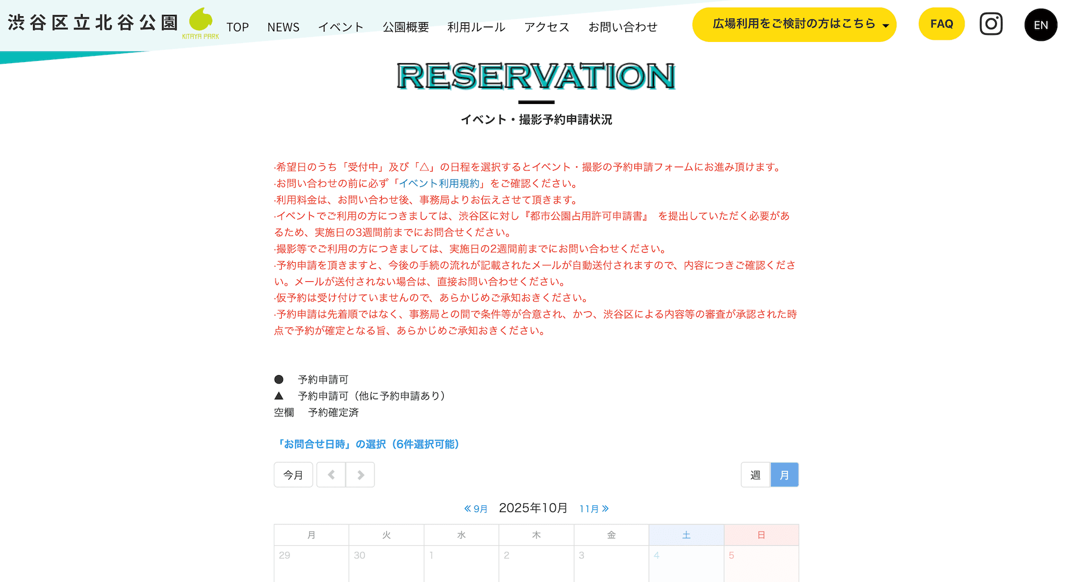Select the 今月 button
Viewport: 1073px width, 582px height.
(293, 474)
